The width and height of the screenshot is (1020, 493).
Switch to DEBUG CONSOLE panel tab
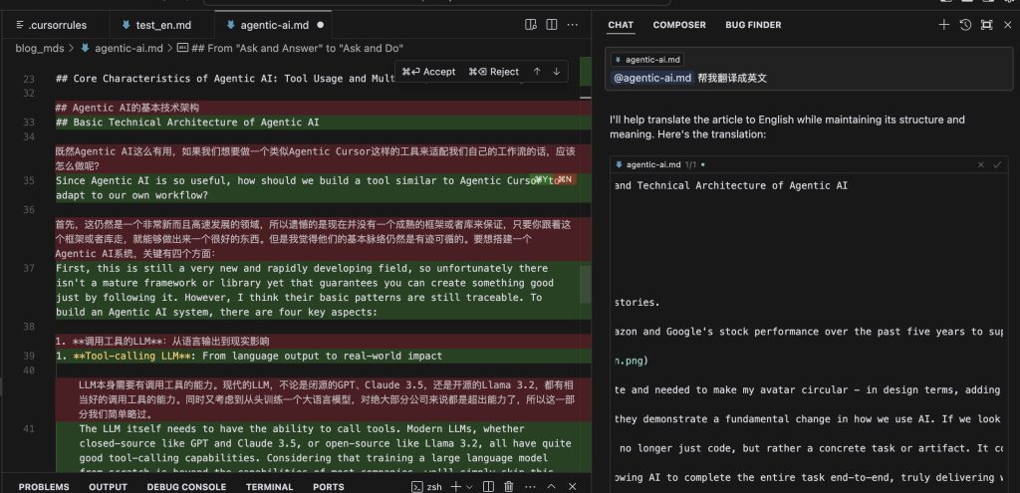pyautogui.click(x=186, y=486)
